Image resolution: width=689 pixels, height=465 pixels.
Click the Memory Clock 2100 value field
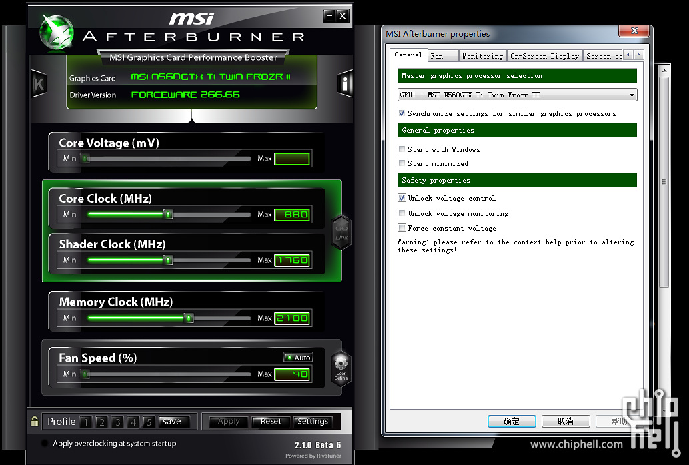[292, 318]
